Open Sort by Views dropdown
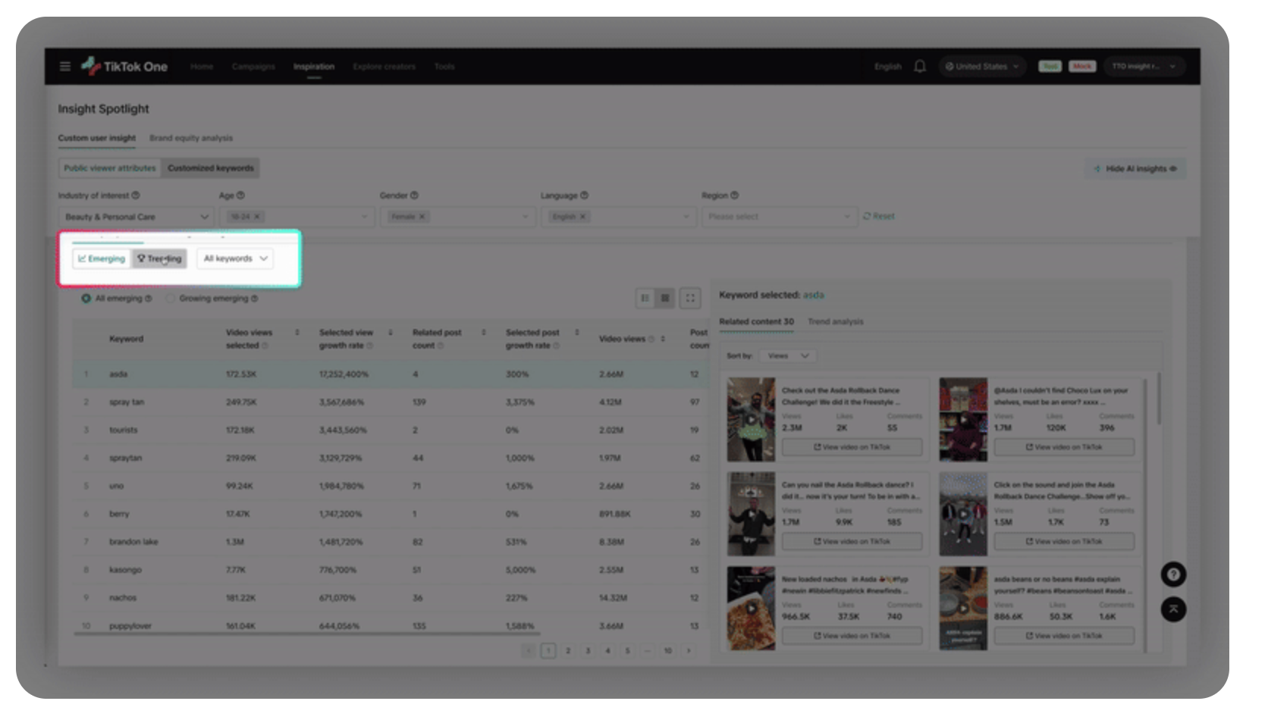The image size is (1268, 723). click(x=789, y=355)
